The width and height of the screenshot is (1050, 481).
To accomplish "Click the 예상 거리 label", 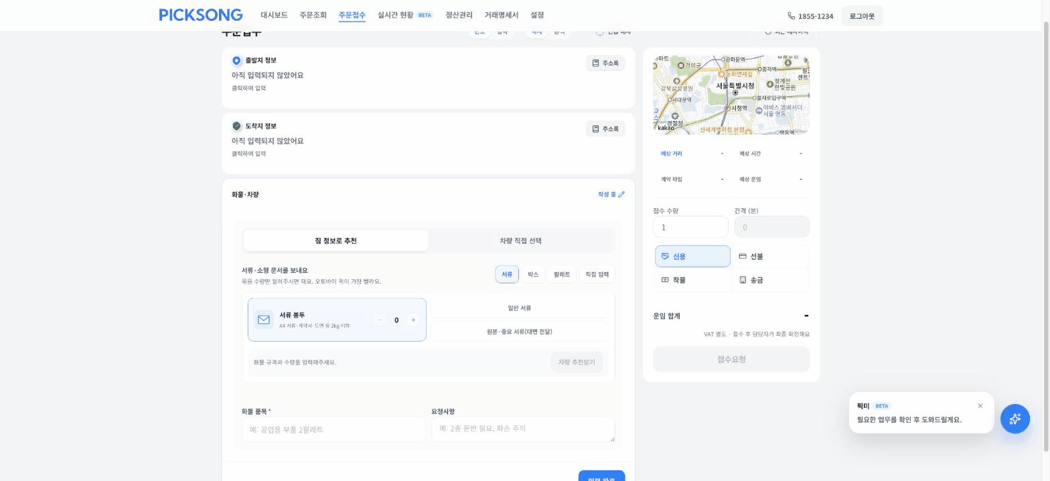I will (x=672, y=153).
